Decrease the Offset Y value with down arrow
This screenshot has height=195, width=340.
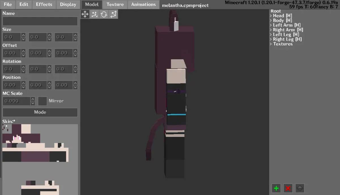tap(49, 55)
